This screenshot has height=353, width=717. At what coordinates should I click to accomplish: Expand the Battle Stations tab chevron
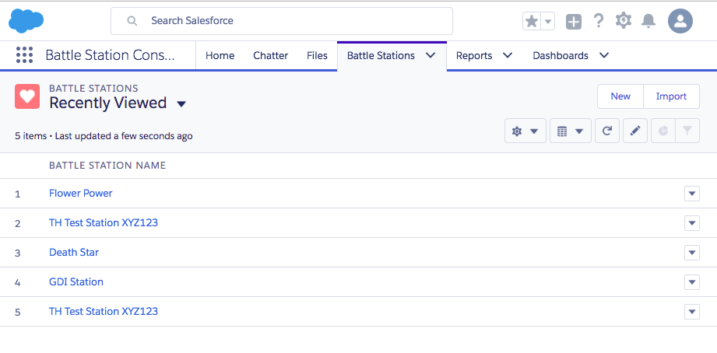(x=431, y=56)
